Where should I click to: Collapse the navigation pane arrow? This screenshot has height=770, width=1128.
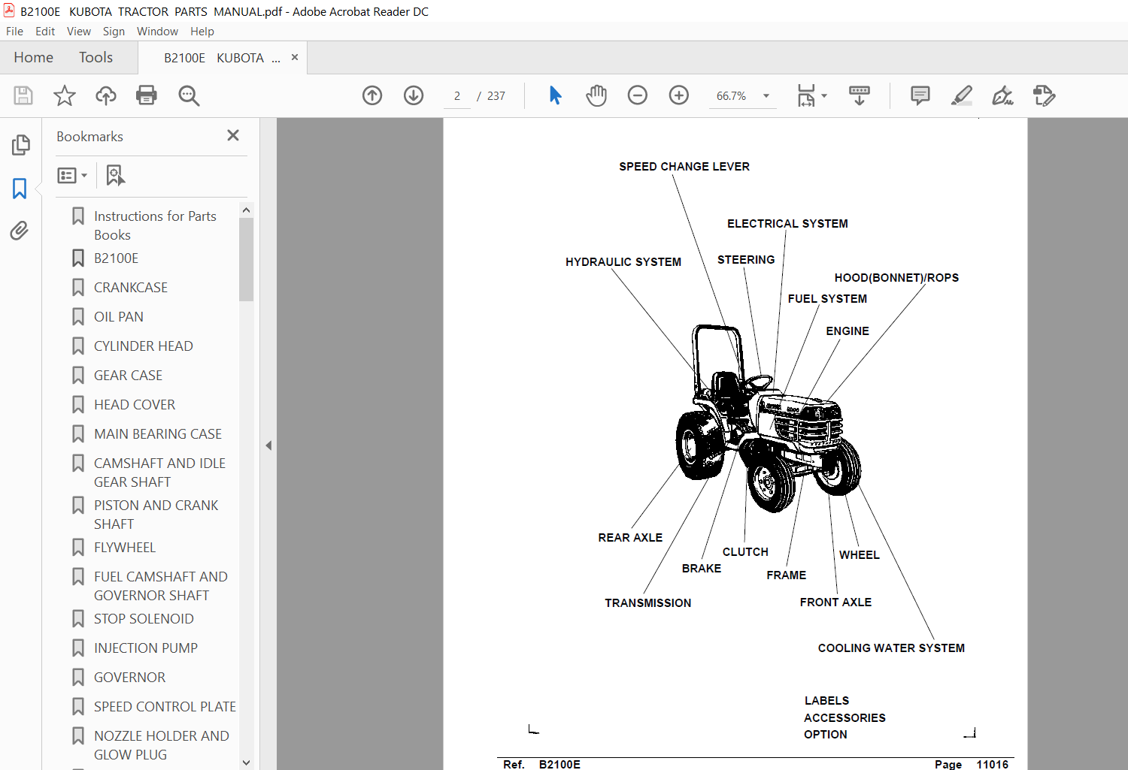tap(268, 445)
